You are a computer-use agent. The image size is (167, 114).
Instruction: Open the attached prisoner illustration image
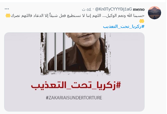click(x=74, y=72)
